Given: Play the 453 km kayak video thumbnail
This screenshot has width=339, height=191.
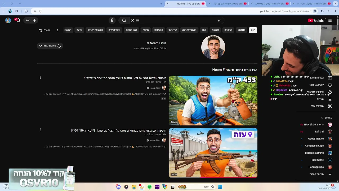Looking at the screenshot, I should click(x=213, y=101).
